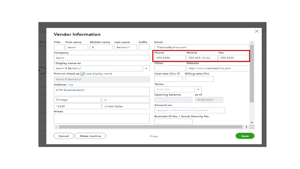
Task: Click the Opening balance label
Action: [168, 95]
